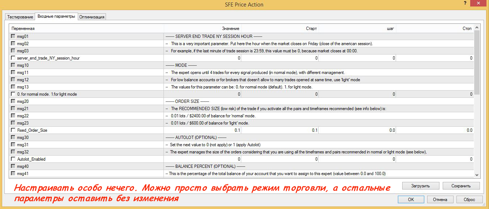Reset parameters with the Сброс button

469,199
